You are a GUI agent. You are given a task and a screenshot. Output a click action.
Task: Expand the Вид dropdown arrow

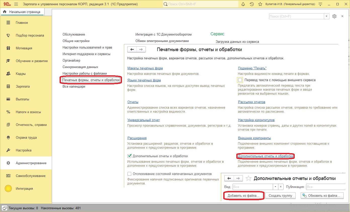[275, 187]
